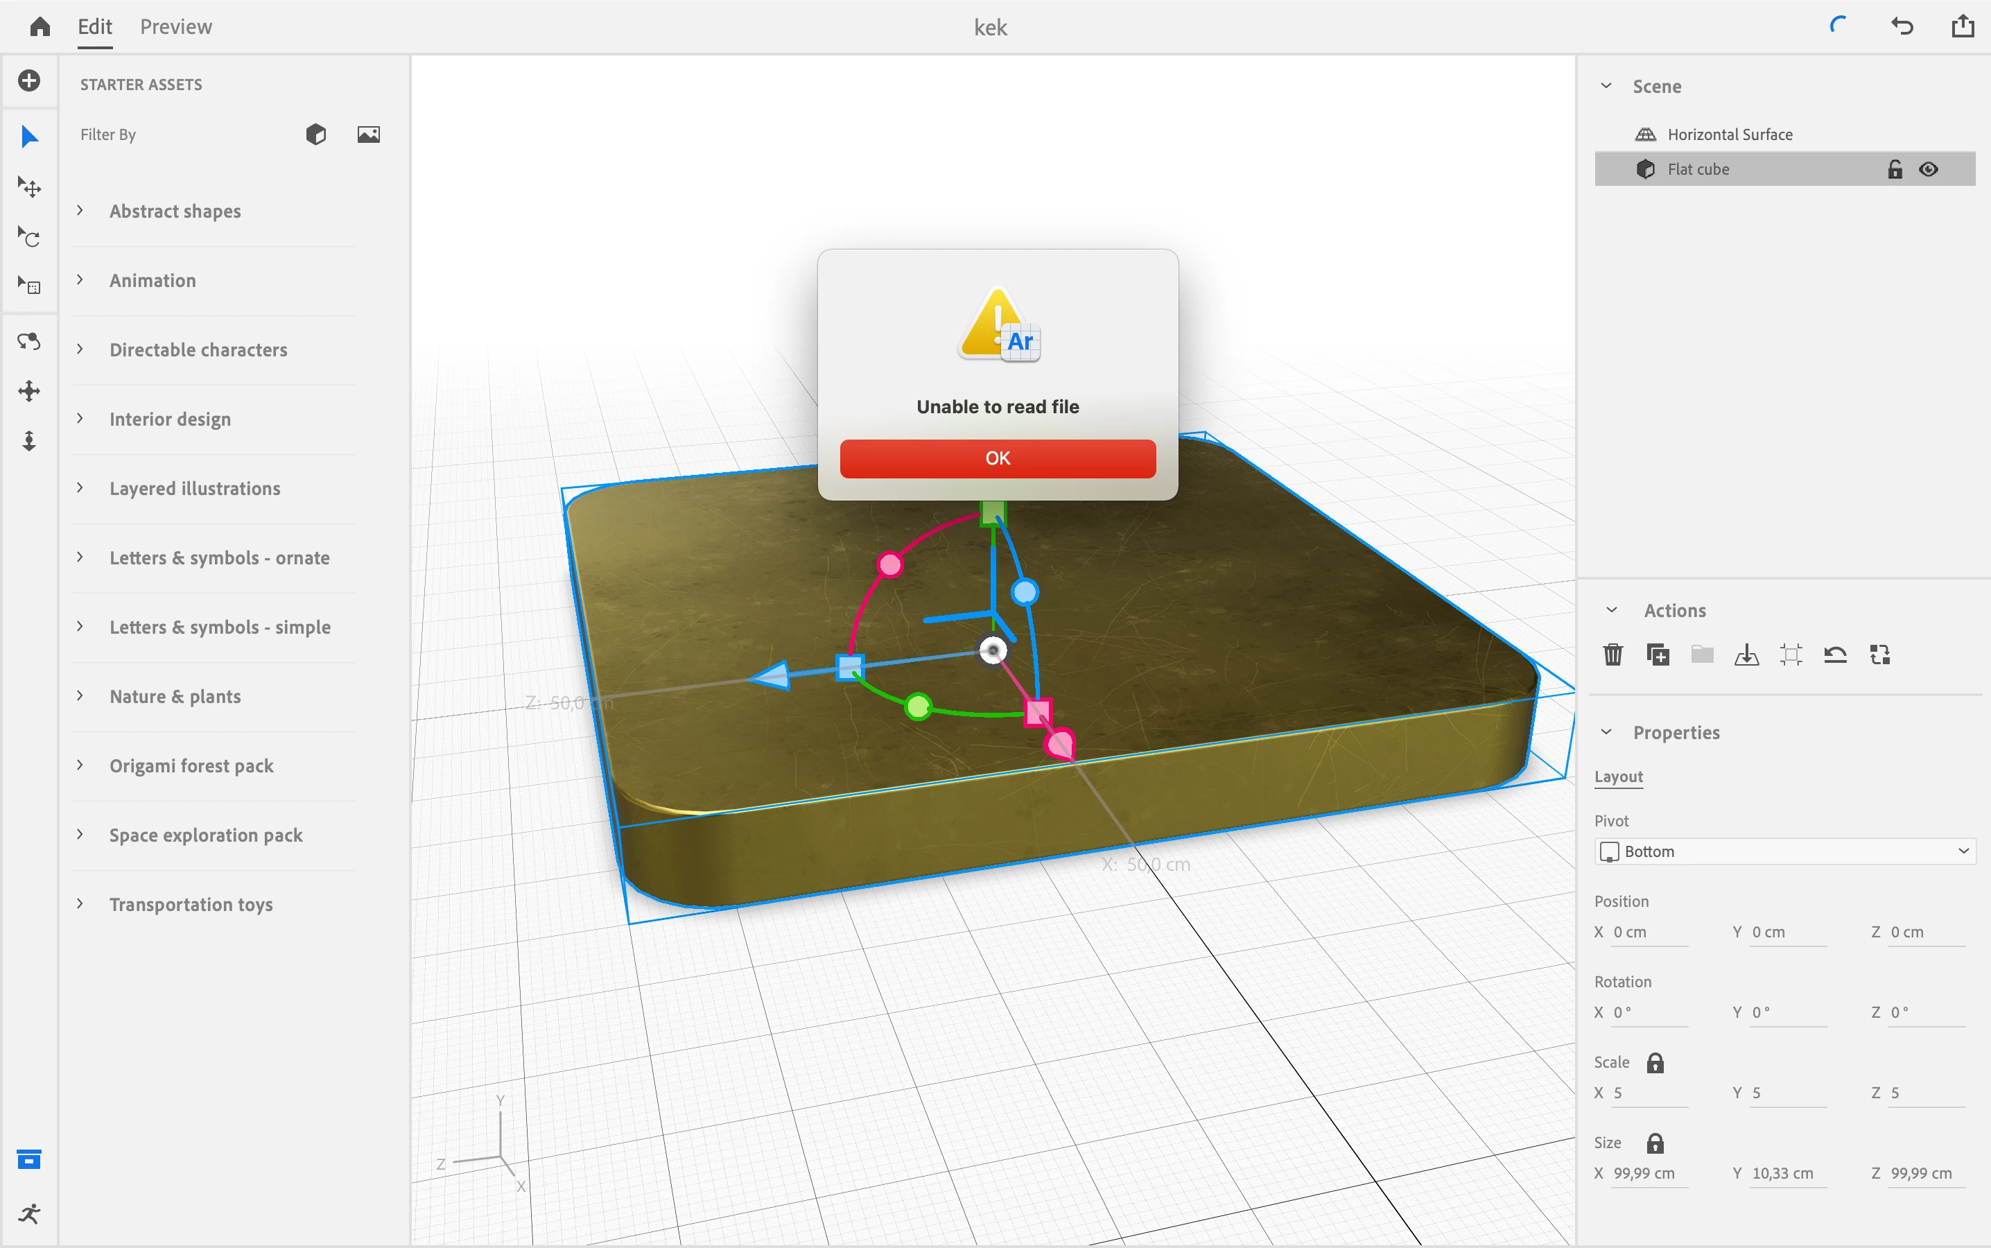The height and width of the screenshot is (1248, 1991).
Task: Toggle lock on the Flat cube layer
Action: [x=1895, y=169]
